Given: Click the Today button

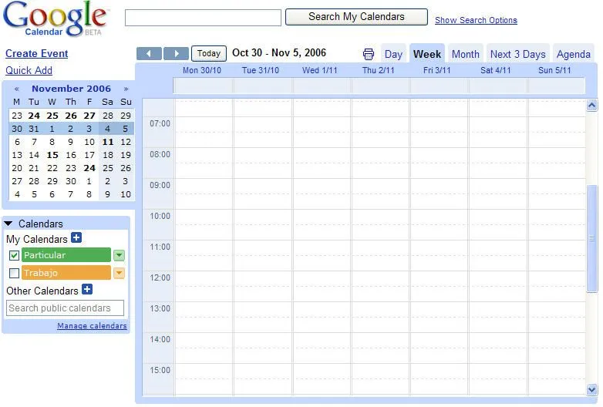Looking at the screenshot, I should tap(209, 53).
